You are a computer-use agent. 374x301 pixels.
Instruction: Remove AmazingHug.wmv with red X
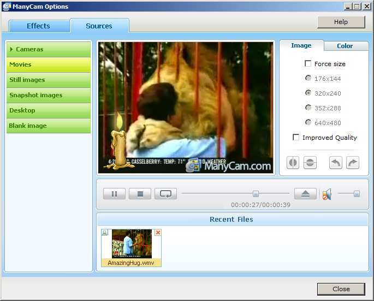click(158, 232)
